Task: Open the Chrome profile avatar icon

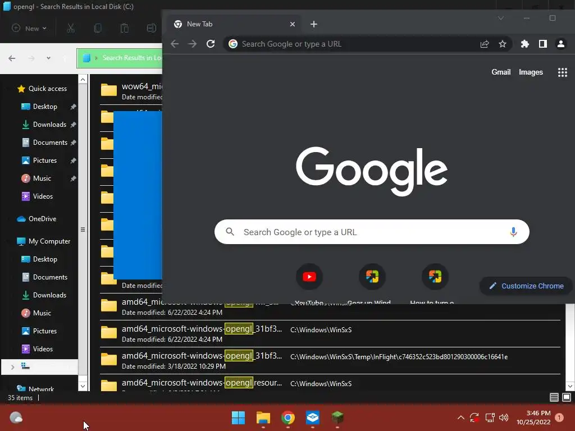Action: pos(561,44)
